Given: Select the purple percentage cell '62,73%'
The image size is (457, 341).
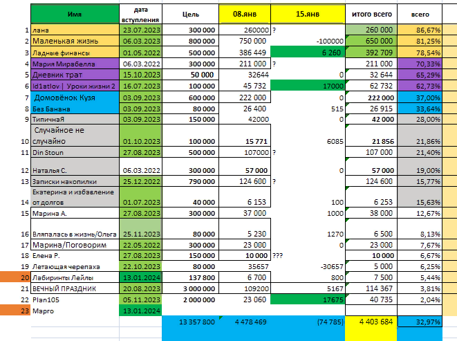Looking at the screenshot, I should [x=420, y=86].
